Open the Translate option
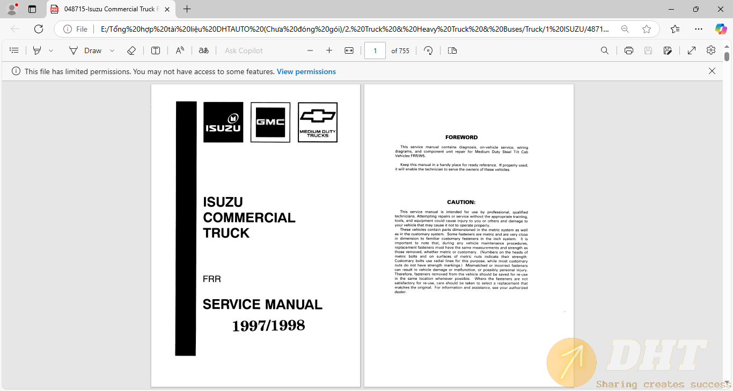 tap(203, 50)
